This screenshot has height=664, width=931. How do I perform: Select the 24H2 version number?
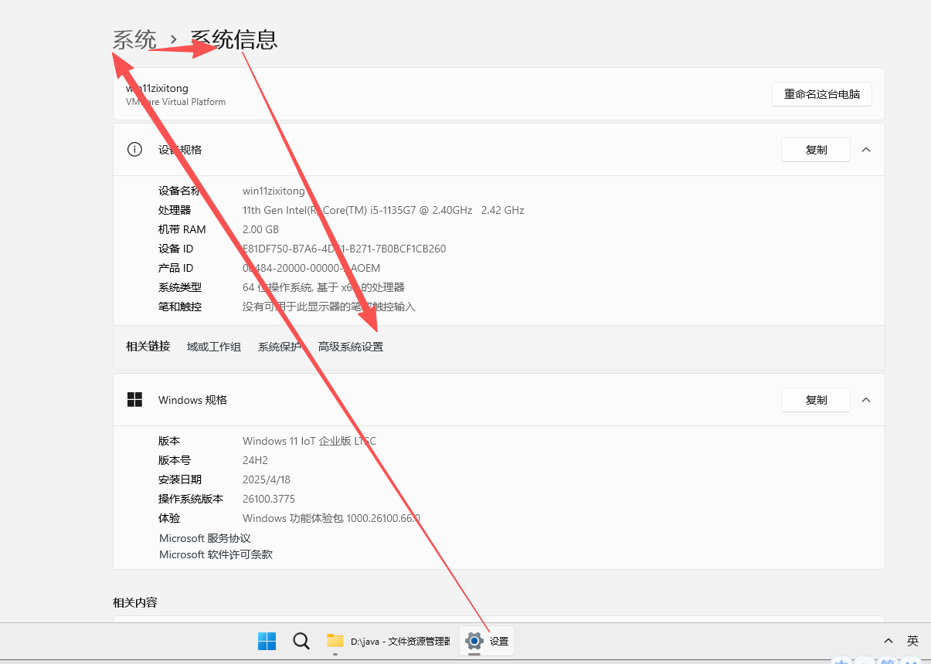click(x=255, y=460)
